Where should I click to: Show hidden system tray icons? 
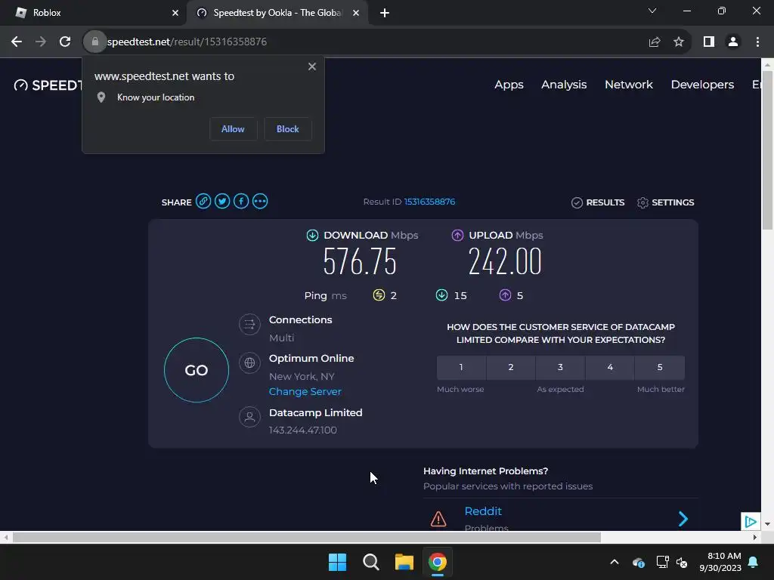click(x=615, y=562)
